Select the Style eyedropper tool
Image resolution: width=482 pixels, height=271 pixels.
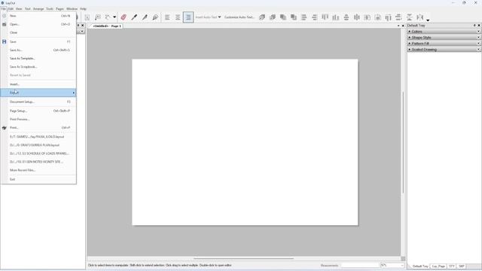[x=134, y=17]
